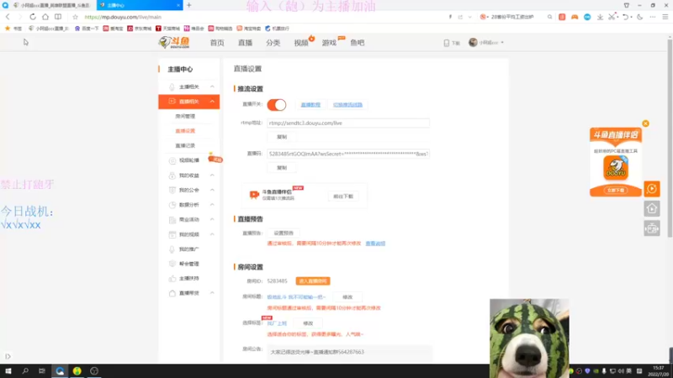Click the home floating side button
The height and width of the screenshot is (378, 673).
click(x=651, y=208)
